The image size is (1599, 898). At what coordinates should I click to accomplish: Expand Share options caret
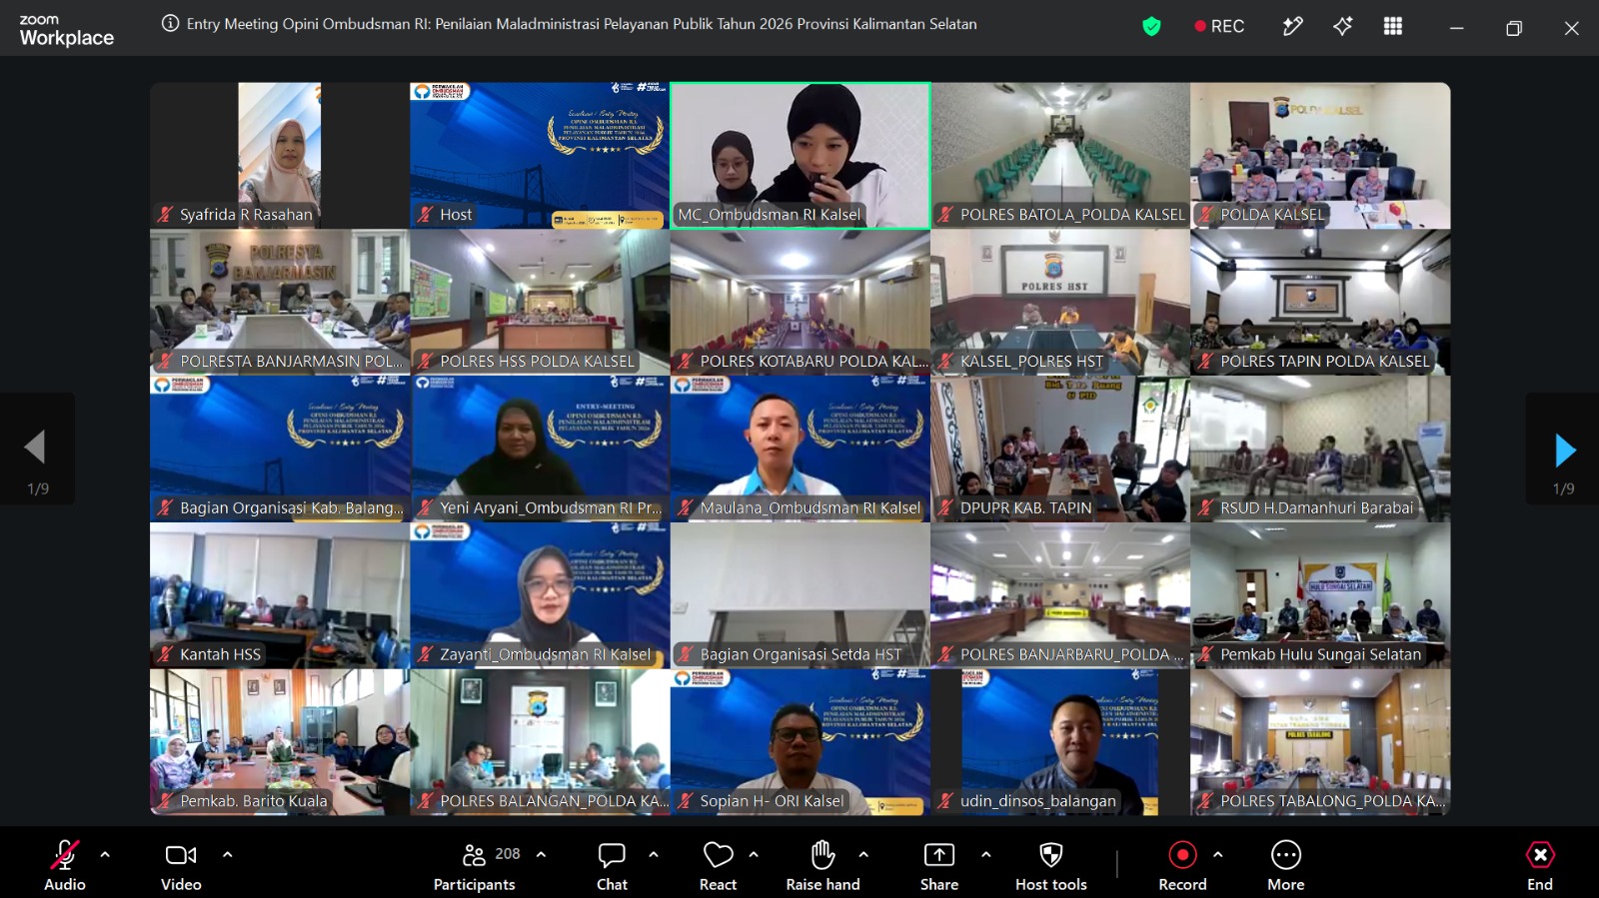click(985, 855)
